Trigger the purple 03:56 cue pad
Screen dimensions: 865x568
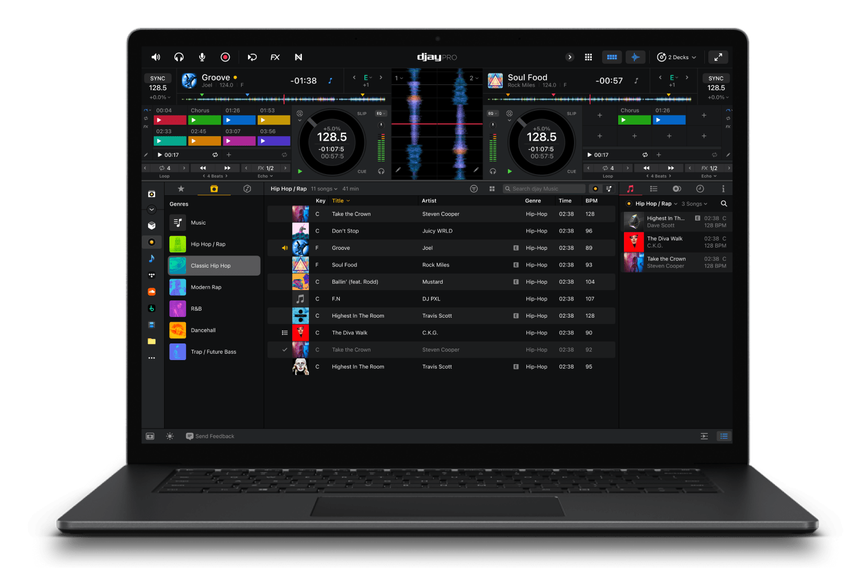tap(274, 141)
